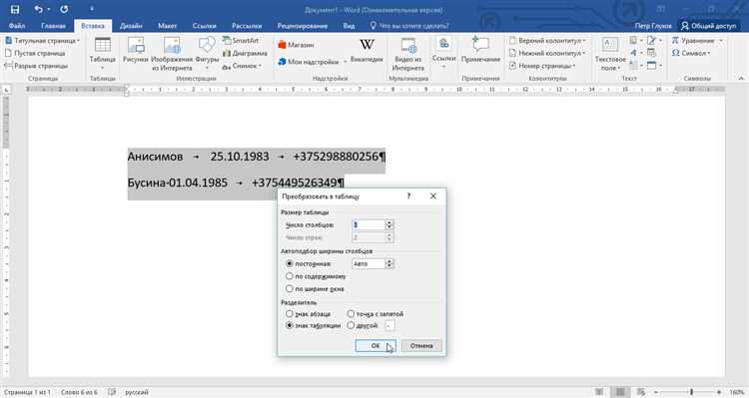Confirm the dialog with ОК

pos(375,345)
